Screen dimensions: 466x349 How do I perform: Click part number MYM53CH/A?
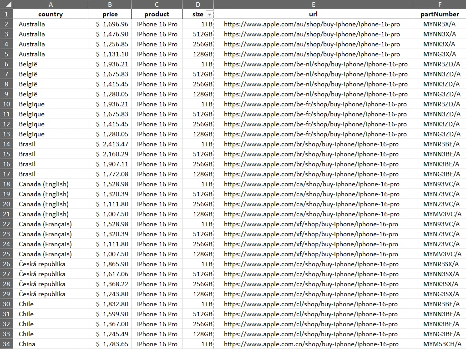pyautogui.click(x=440, y=344)
